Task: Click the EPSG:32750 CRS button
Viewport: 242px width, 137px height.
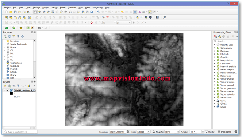Action: pos(224,132)
